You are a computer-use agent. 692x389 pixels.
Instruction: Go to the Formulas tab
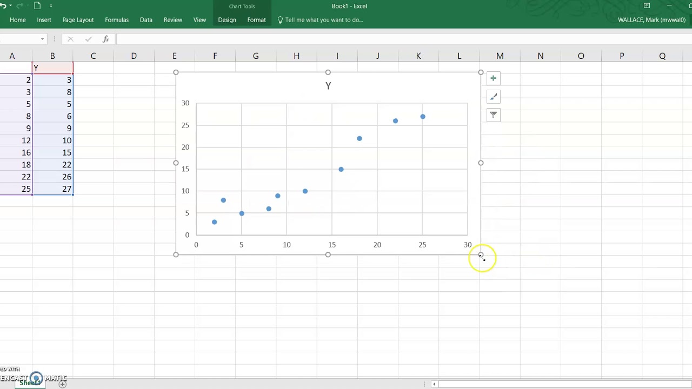pos(117,20)
